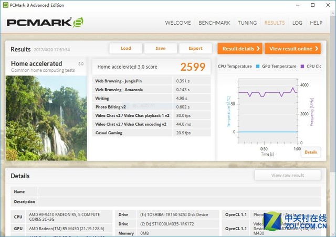The image size is (336, 237).
Task: Click the Load button
Action: point(125,48)
